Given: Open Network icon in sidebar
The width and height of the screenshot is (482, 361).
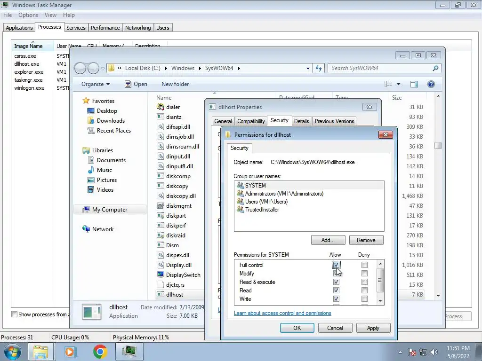Looking at the screenshot, I should point(86,229).
